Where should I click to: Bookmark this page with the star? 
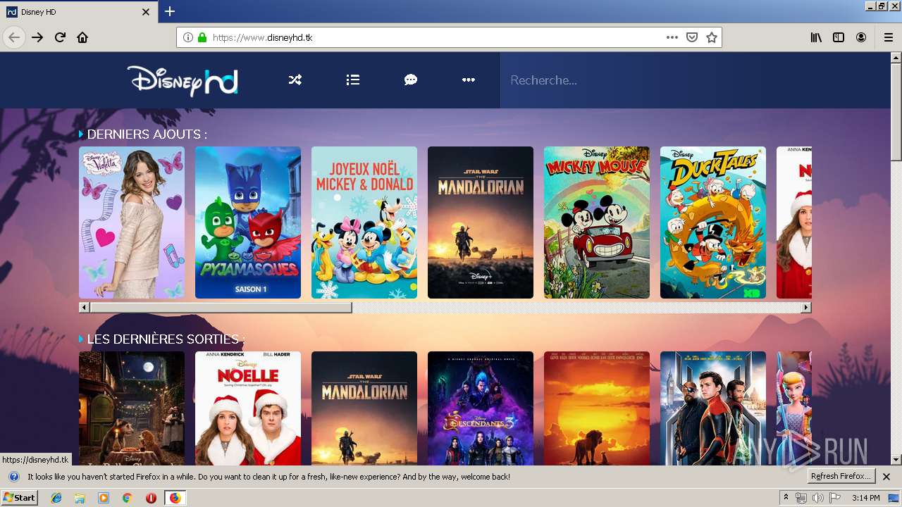click(x=712, y=37)
